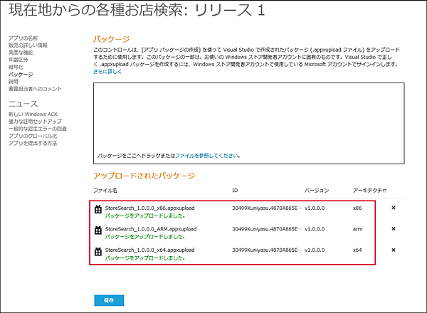Screen dimensions: 427x313
Task: Click the arm architecture cell
Action: (357, 229)
